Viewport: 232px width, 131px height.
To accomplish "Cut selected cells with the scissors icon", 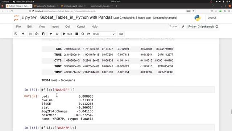I will (30, 34).
